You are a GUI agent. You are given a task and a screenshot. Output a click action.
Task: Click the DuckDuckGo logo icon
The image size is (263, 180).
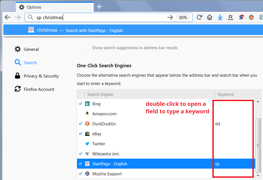pyautogui.click(x=87, y=124)
